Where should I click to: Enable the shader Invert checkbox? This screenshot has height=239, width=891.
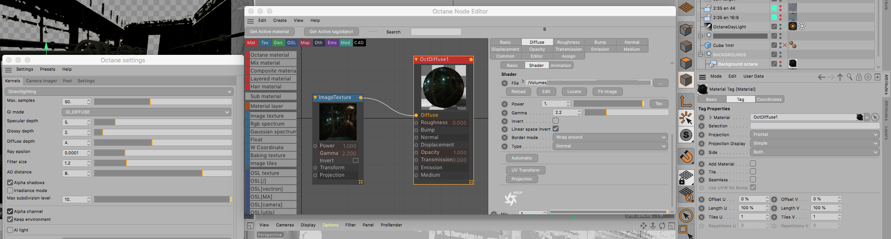click(x=555, y=121)
